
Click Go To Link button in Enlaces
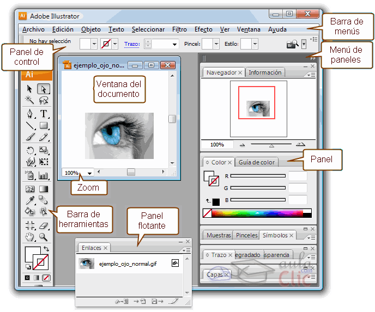140,302
